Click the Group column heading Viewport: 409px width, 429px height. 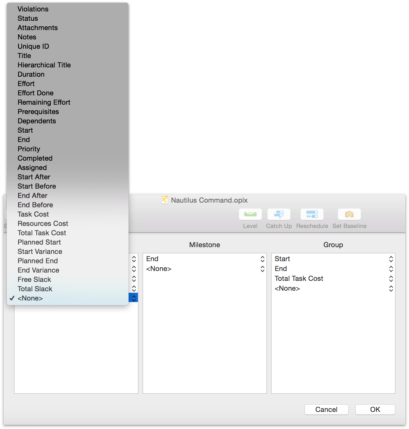pos(333,245)
